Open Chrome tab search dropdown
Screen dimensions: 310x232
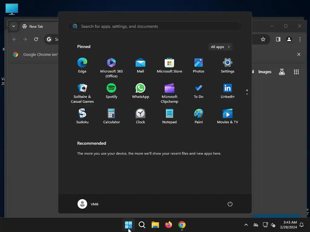[x=14, y=26]
